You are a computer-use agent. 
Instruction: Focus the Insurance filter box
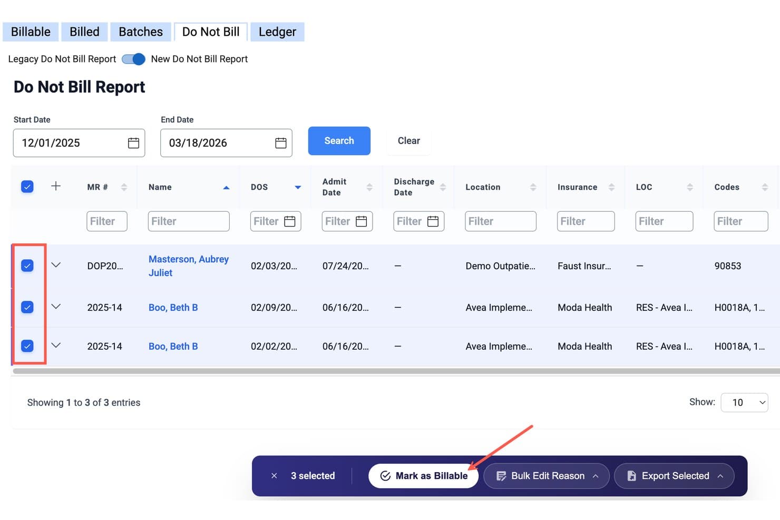pos(586,221)
